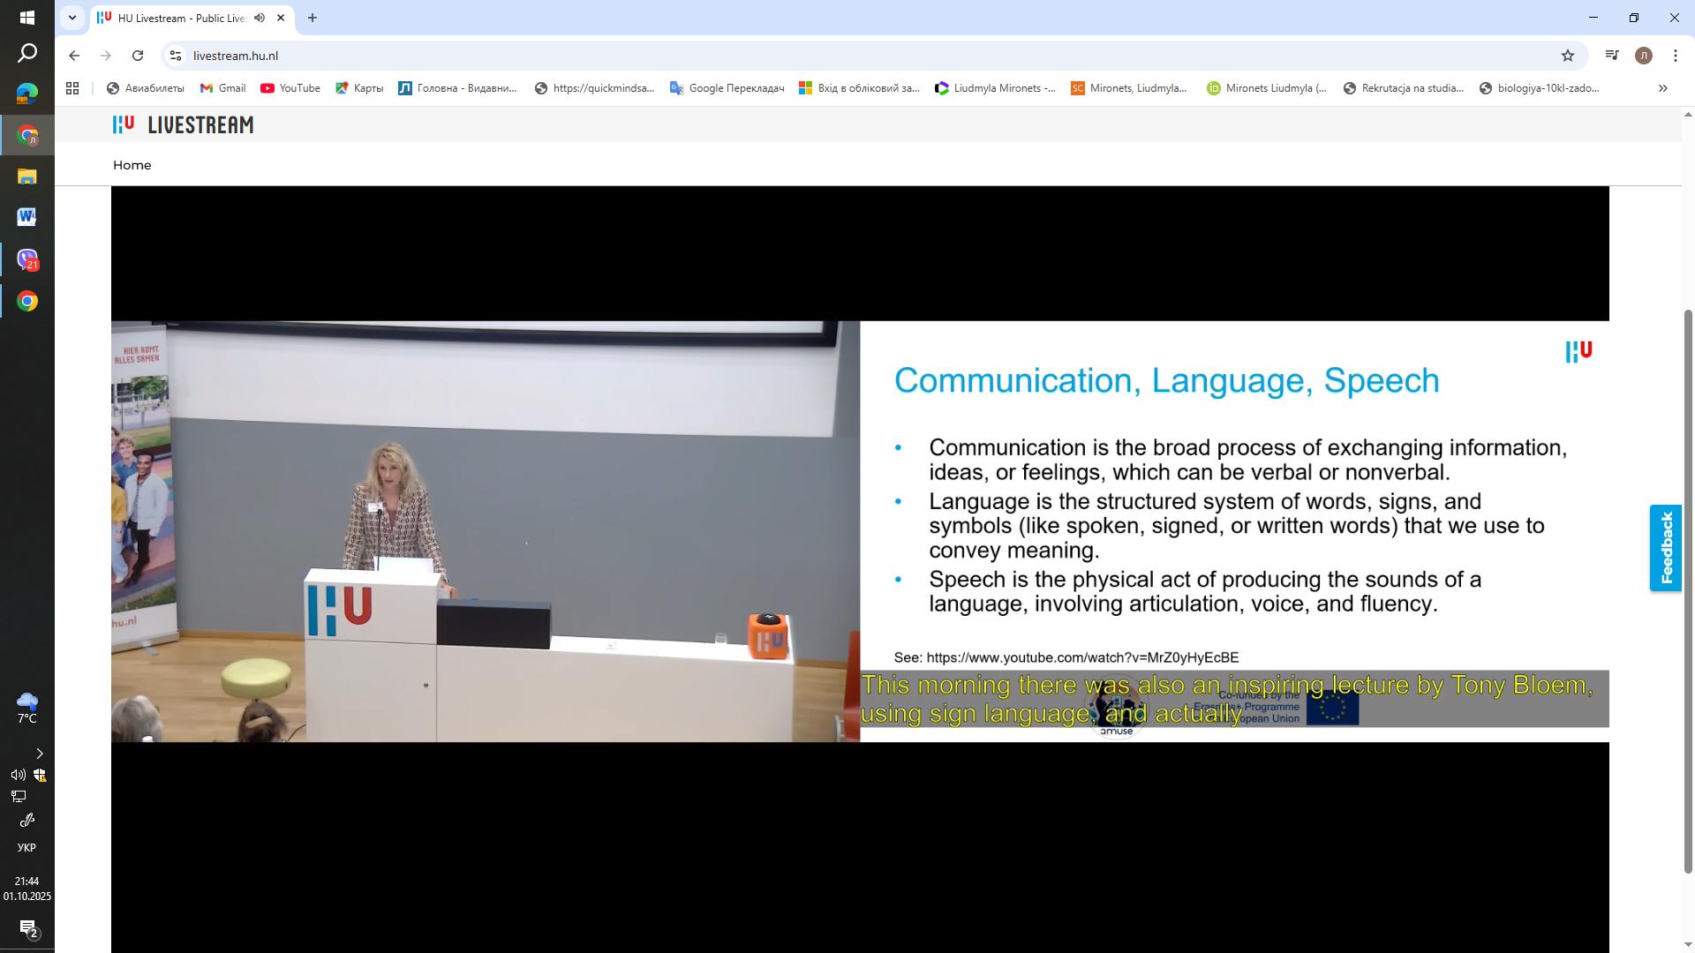
Task: Switch the УКР keyboard language indicator
Action: pos(26,848)
